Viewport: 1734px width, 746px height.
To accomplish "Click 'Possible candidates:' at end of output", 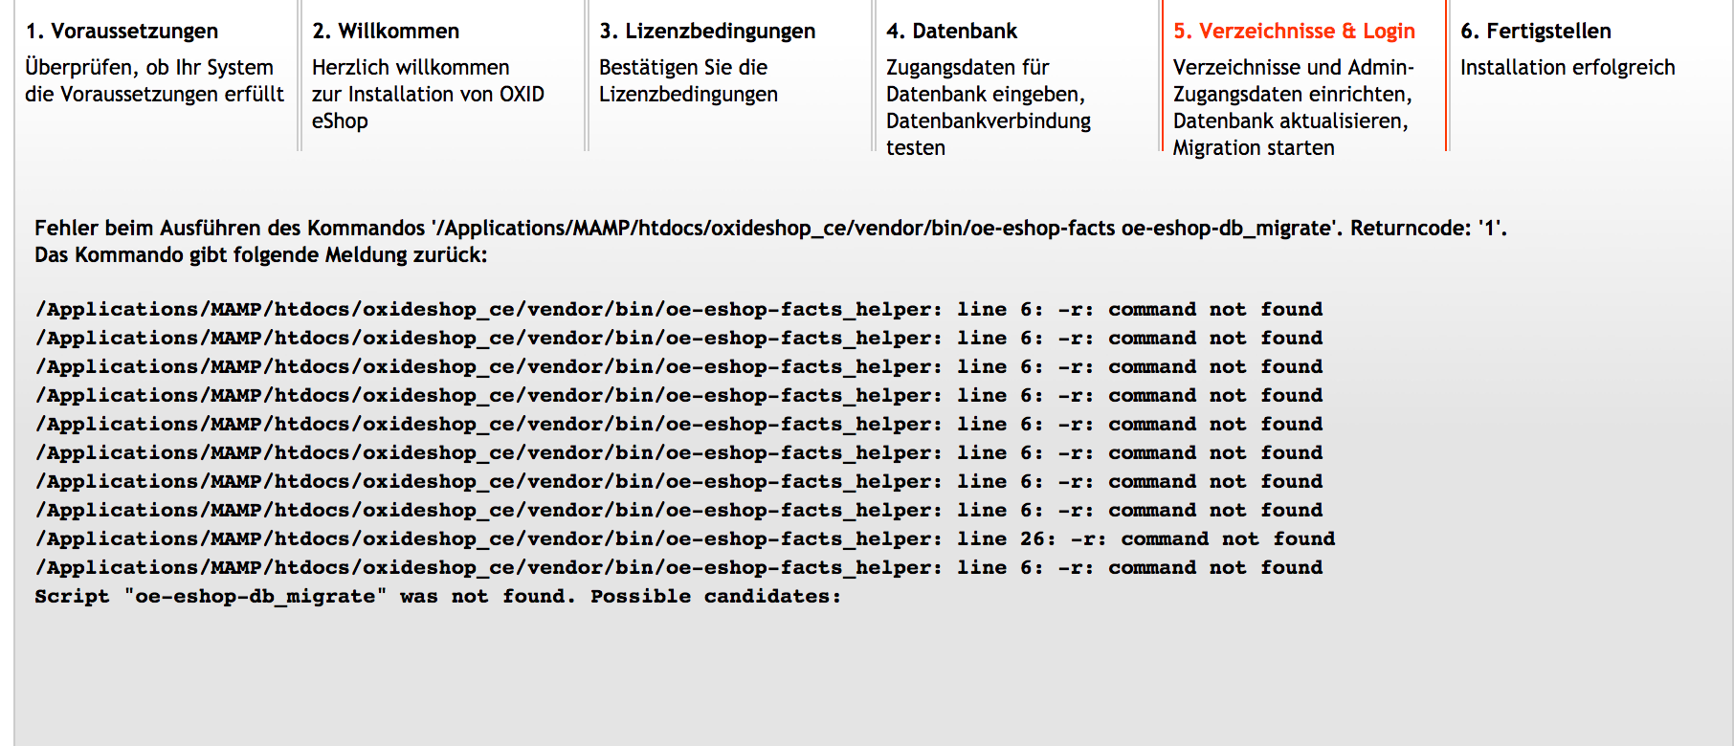I will pos(715,596).
